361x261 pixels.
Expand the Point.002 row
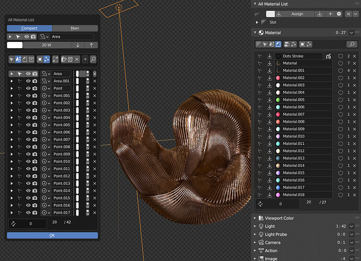coord(12,103)
